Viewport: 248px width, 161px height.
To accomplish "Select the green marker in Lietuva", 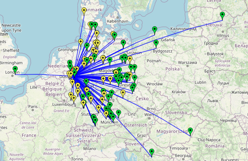I will 223,15.
